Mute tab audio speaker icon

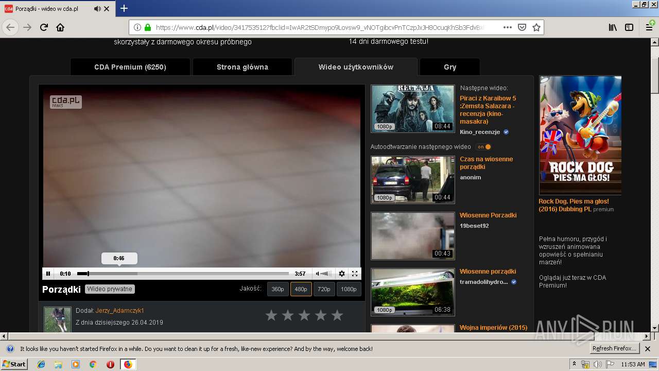click(x=97, y=9)
